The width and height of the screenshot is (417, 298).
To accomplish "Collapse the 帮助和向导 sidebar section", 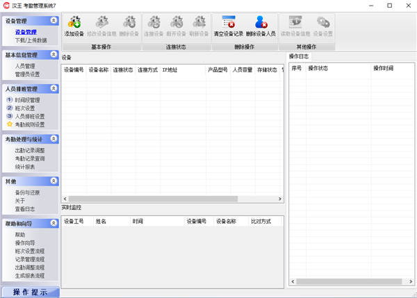I will pyautogui.click(x=54, y=223).
